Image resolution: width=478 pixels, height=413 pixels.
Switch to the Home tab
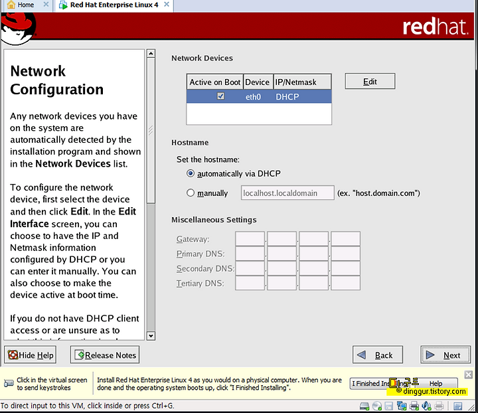[27, 5]
